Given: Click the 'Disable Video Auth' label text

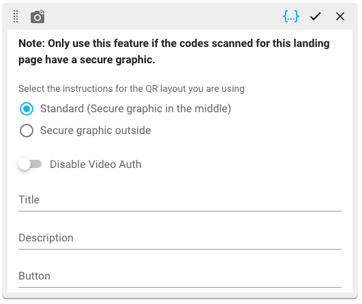Looking at the screenshot, I should pyautogui.click(x=95, y=165).
